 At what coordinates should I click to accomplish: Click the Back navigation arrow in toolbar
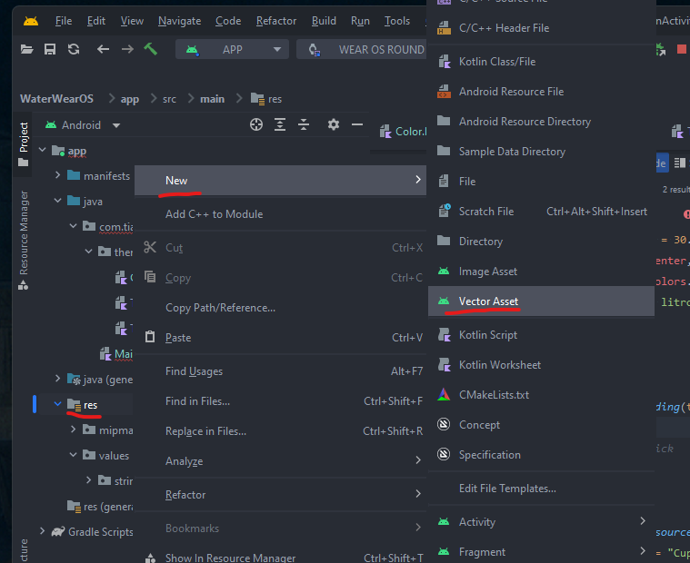[103, 49]
